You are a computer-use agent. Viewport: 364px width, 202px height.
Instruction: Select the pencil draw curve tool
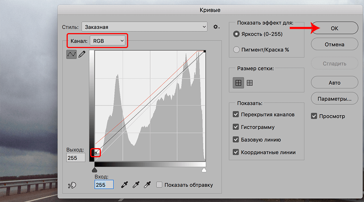pyautogui.click(x=82, y=54)
